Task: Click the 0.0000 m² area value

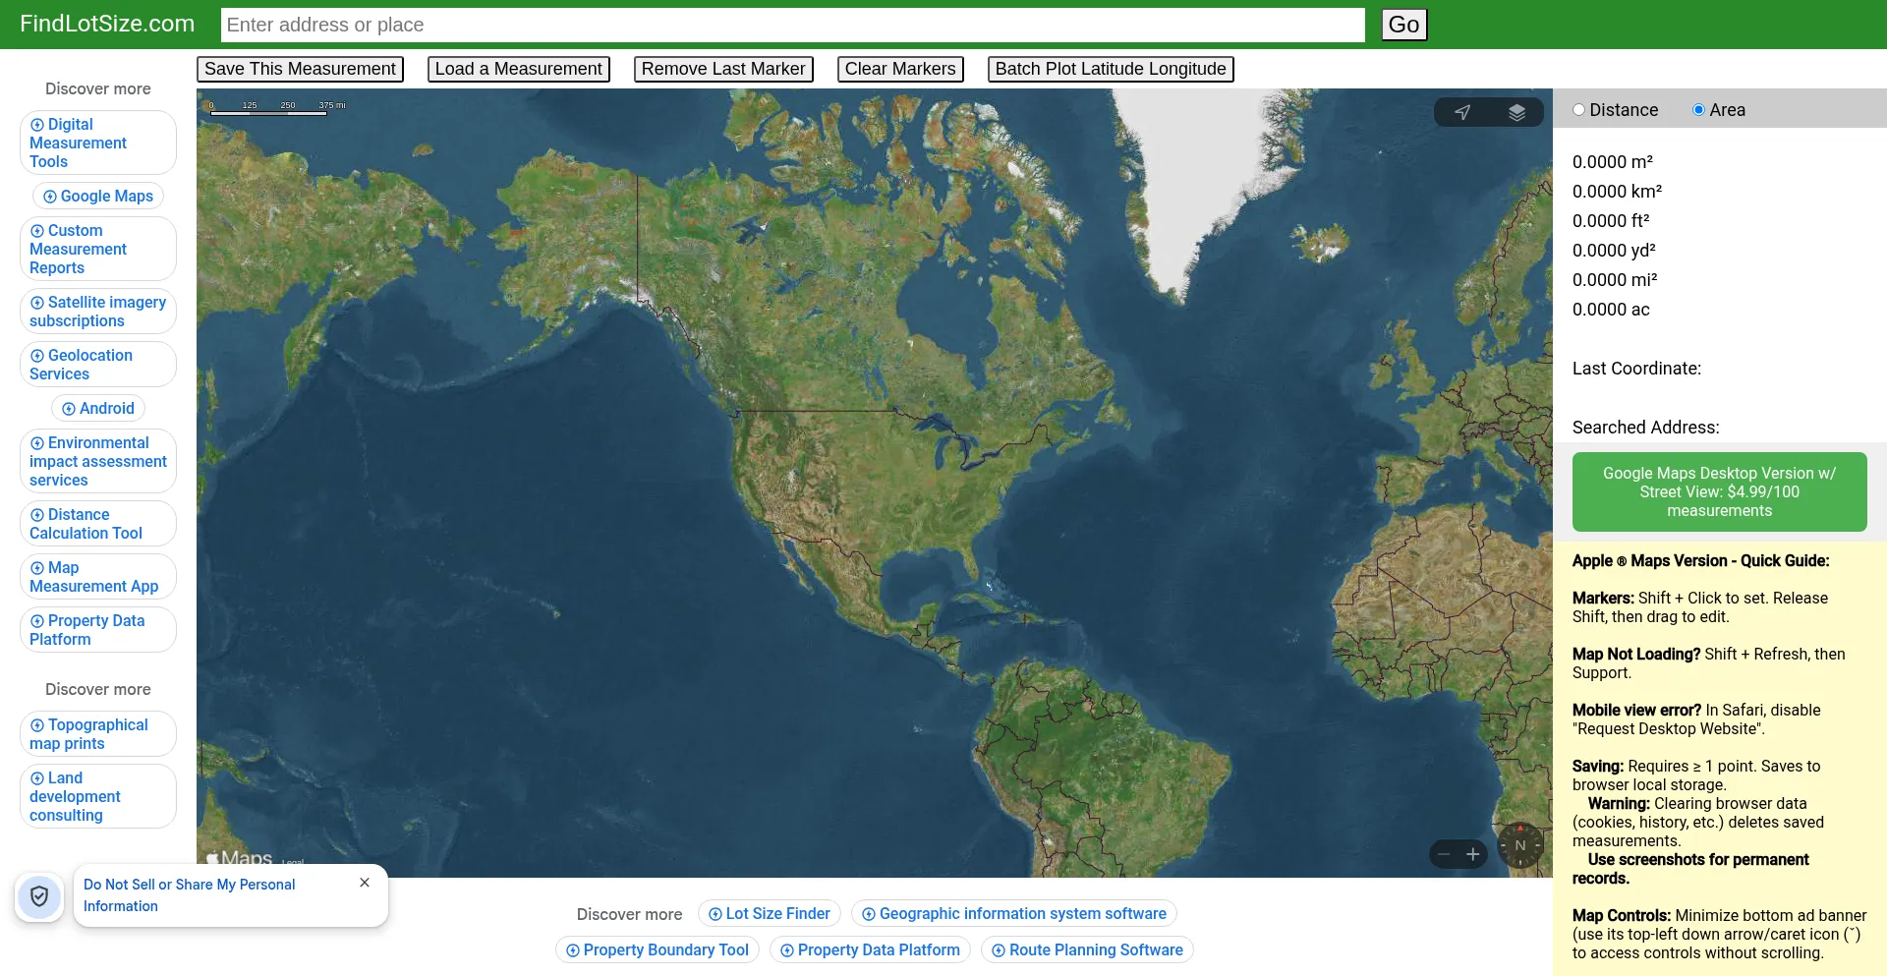Action: (1613, 162)
